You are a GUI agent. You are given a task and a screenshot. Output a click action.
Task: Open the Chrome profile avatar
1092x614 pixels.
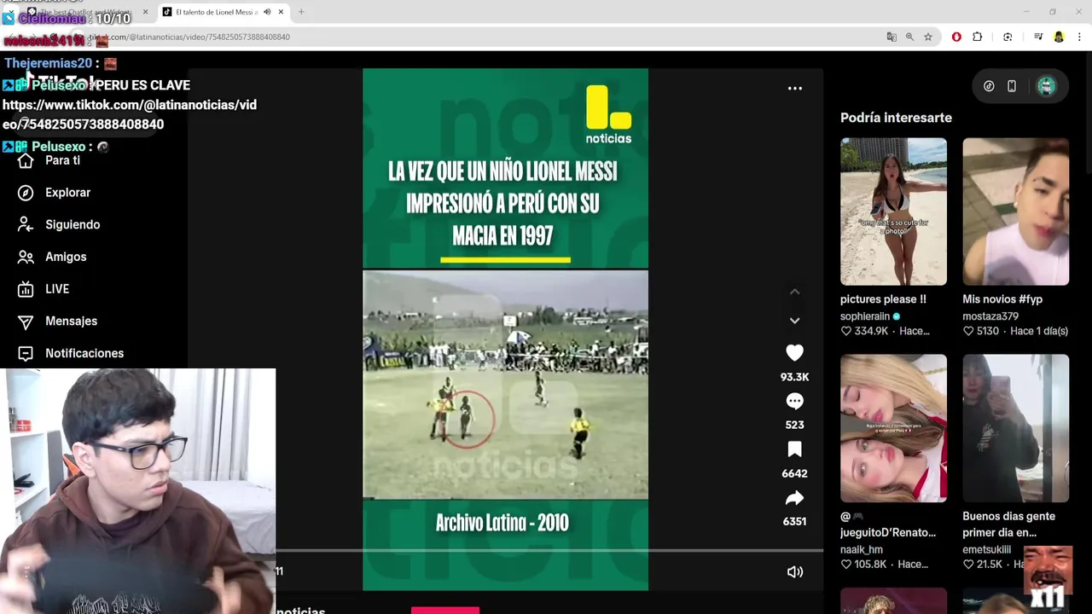tap(1059, 37)
